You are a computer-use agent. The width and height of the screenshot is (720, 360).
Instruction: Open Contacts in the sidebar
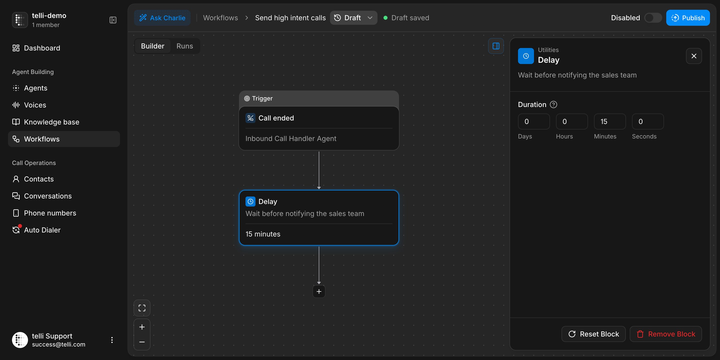[64, 179]
